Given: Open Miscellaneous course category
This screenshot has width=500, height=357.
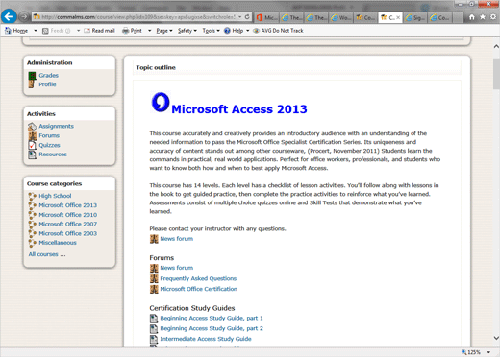Looking at the screenshot, I should pos(58,243).
